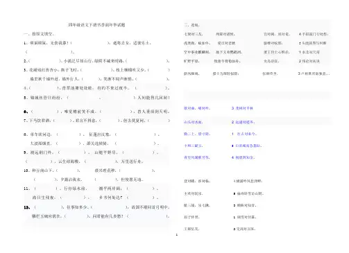
Task: Click the phrase '逝将去女，适彼乐土。'
Action: pos(132,43)
